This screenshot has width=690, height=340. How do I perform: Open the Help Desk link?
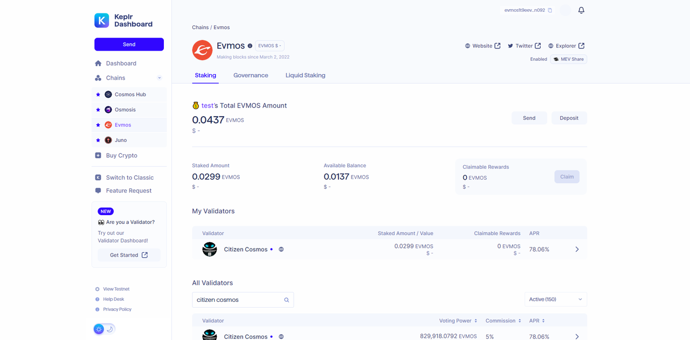pyautogui.click(x=109, y=299)
